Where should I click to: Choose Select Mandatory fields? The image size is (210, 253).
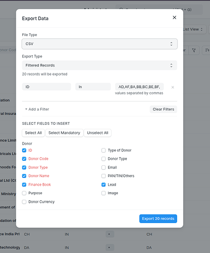click(x=64, y=133)
